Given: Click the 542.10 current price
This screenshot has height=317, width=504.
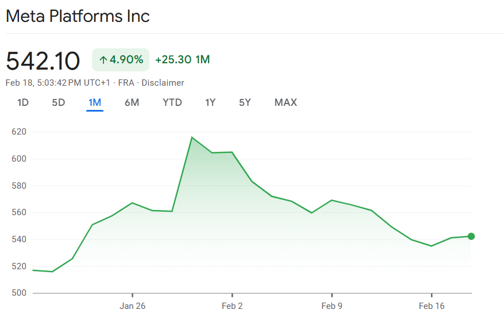Looking at the screenshot, I should (x=43, y=60).
